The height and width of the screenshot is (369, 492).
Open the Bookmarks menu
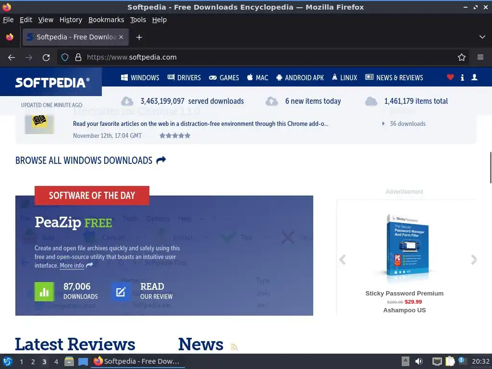point(106,20)
